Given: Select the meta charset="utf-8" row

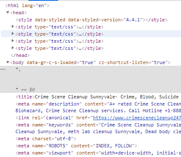Looking at the screenshot, I should point(46,139).
